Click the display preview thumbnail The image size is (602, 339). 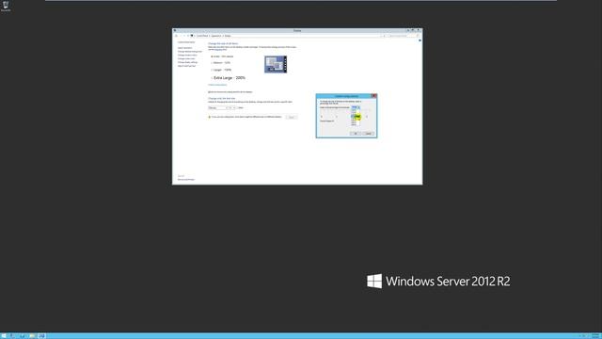tap(276, 64)
